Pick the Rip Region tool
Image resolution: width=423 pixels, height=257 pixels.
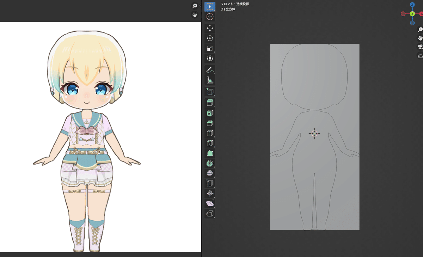pos(210,213)
